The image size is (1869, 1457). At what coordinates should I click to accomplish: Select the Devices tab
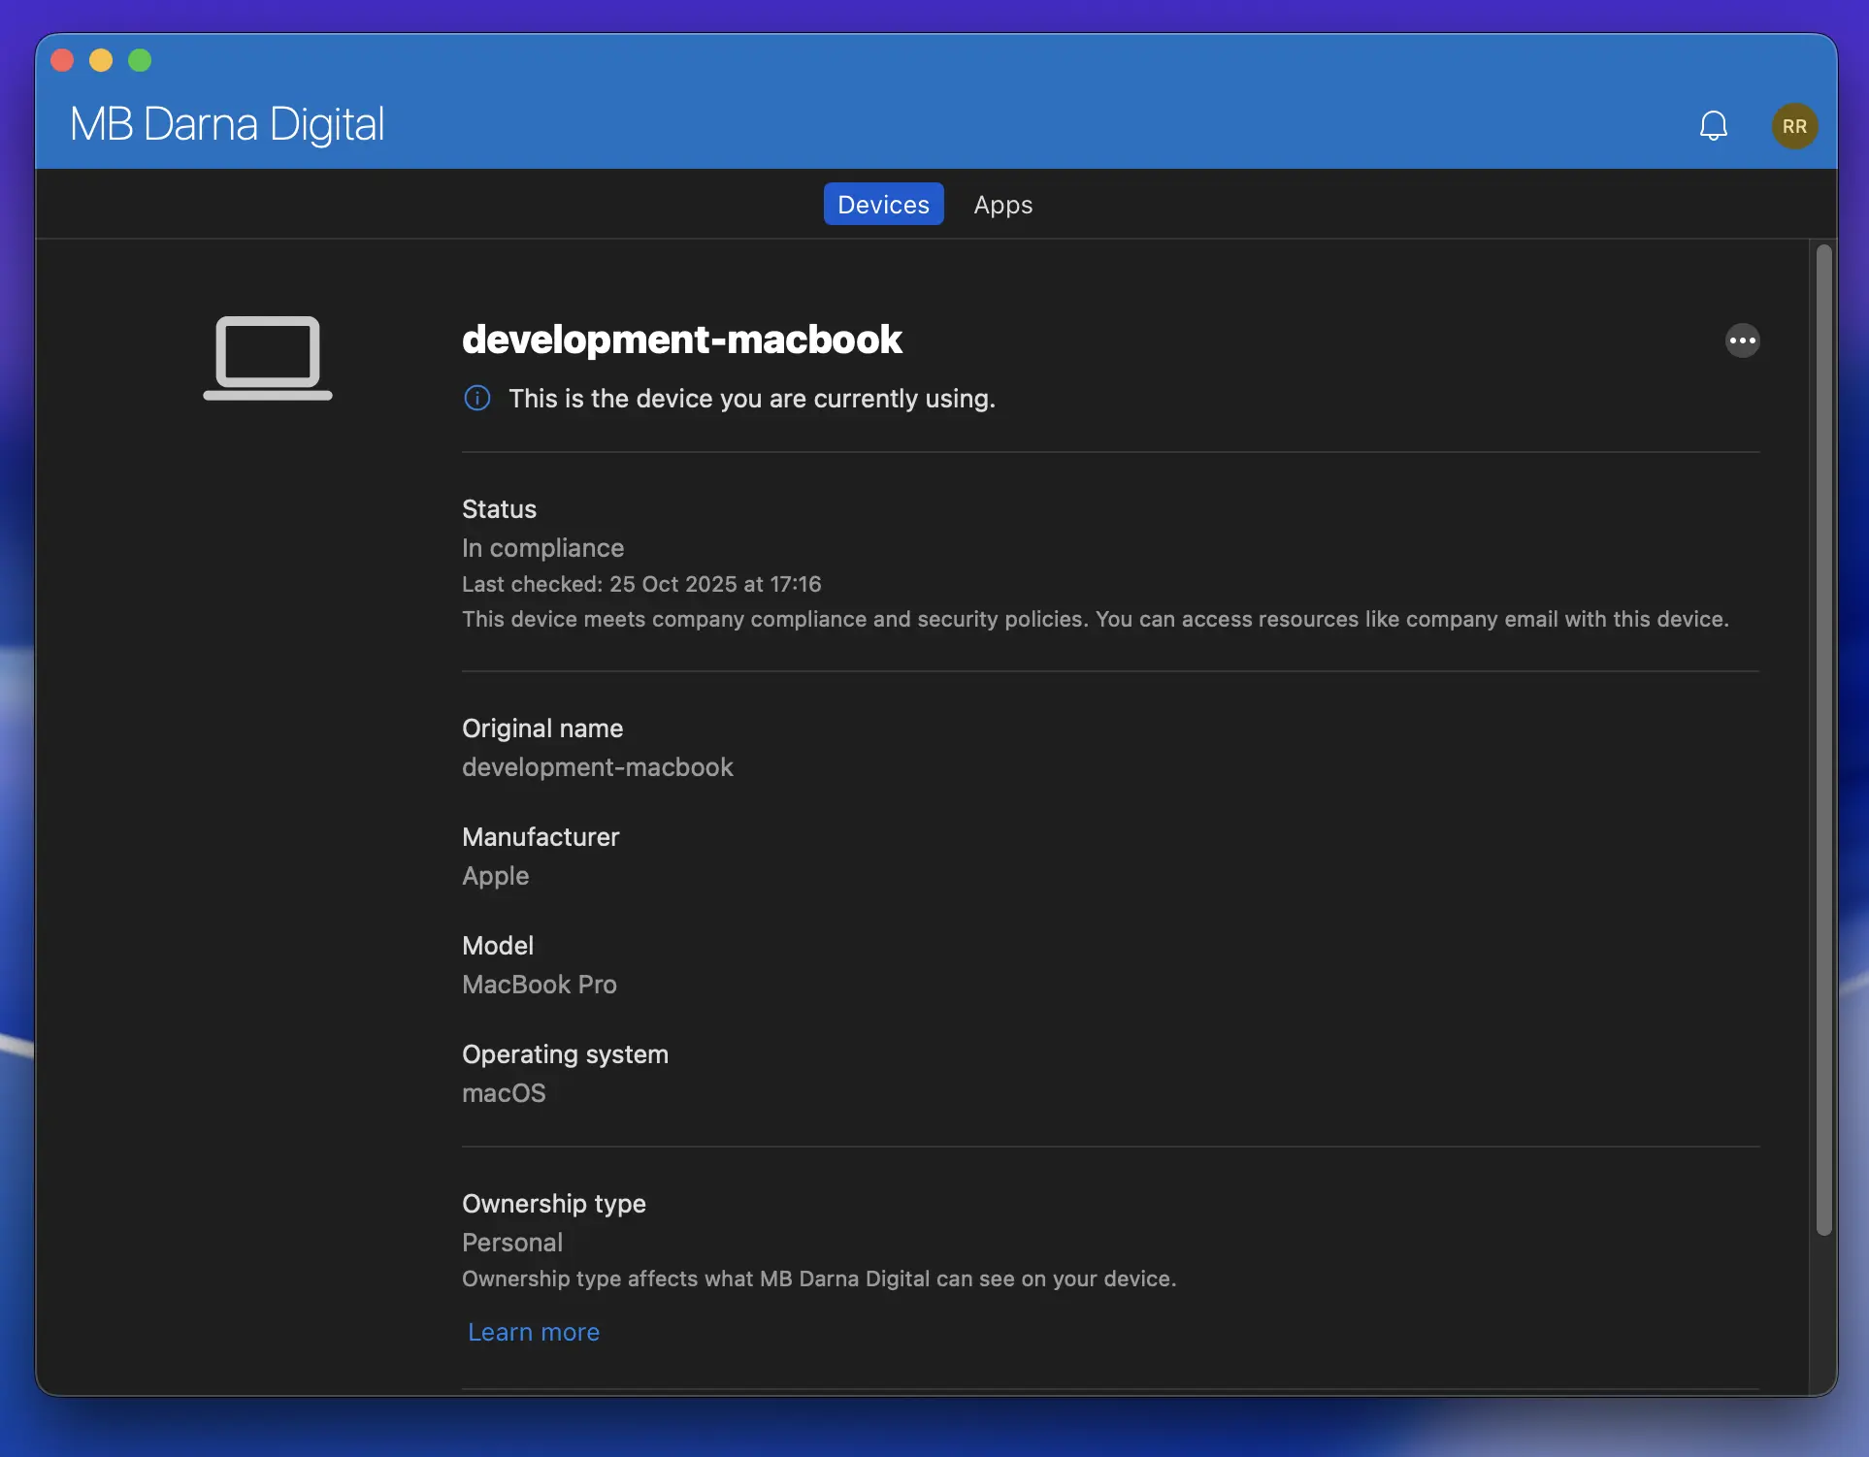tap(883, 205)
